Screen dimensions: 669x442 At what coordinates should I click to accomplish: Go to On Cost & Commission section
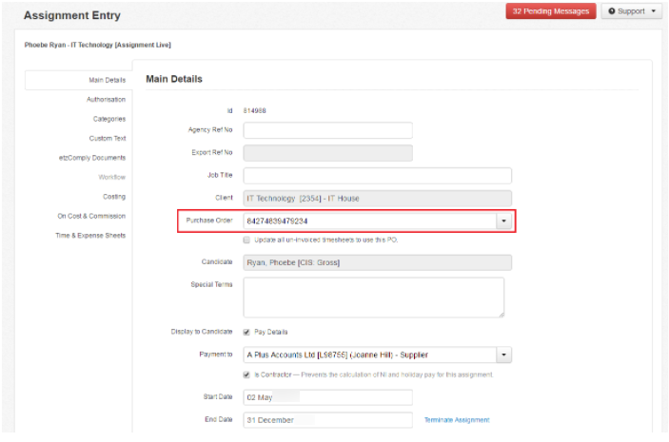coord(91,216)
